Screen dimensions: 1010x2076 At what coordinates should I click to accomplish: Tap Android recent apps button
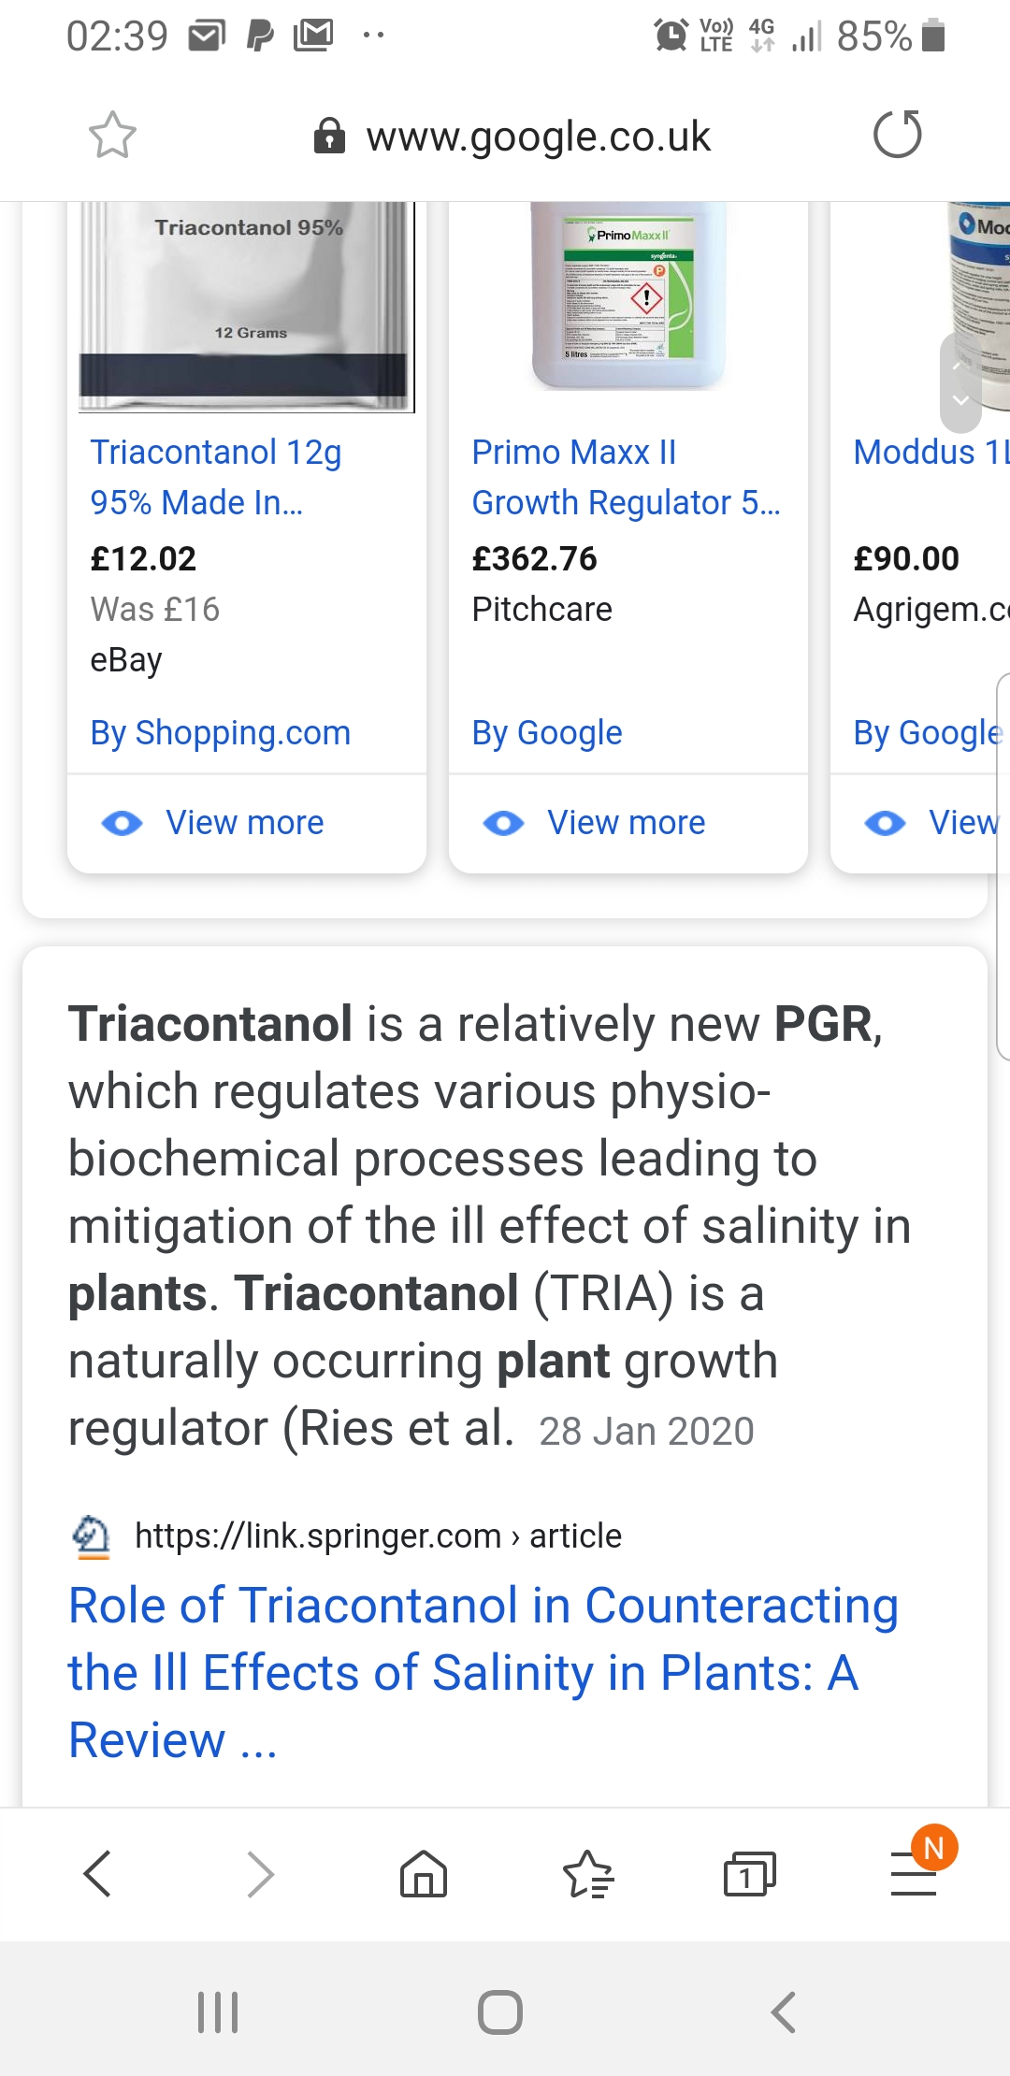point(218,2011)
